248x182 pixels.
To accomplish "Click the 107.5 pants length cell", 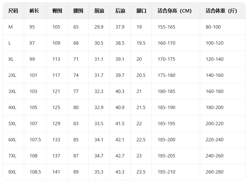I will click(35, 140).
